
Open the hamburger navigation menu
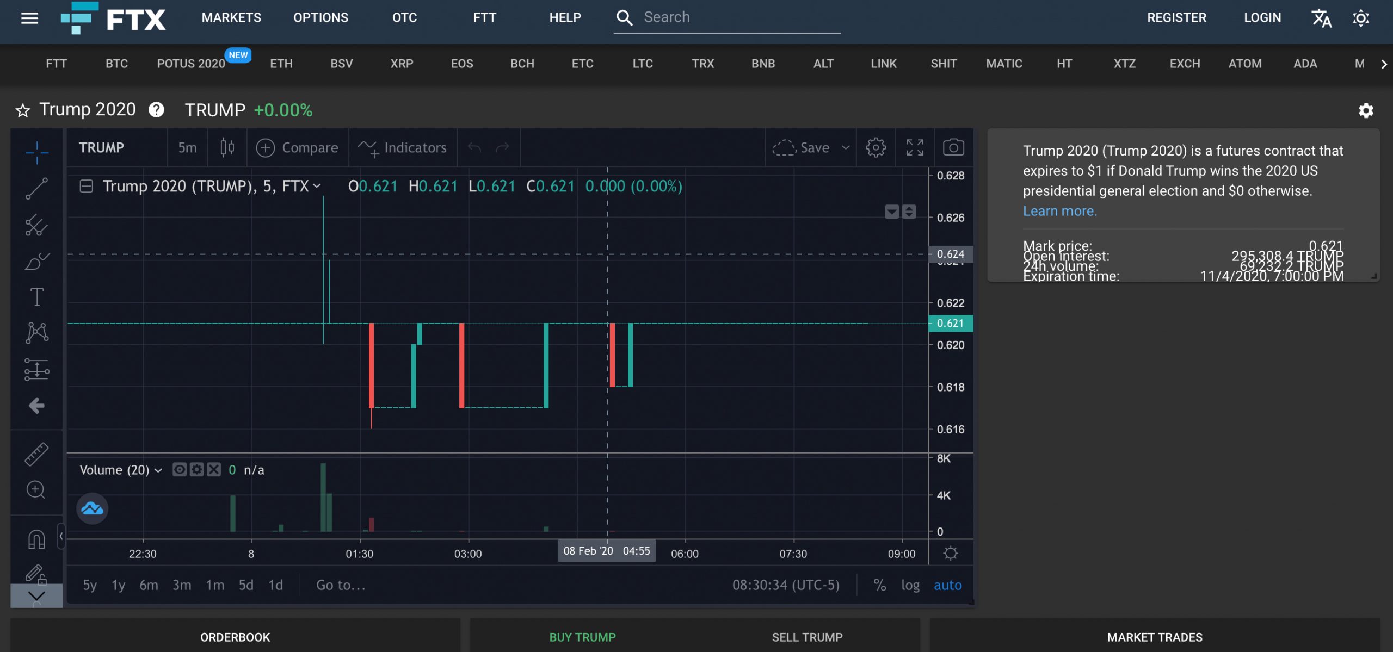point(29,18)
